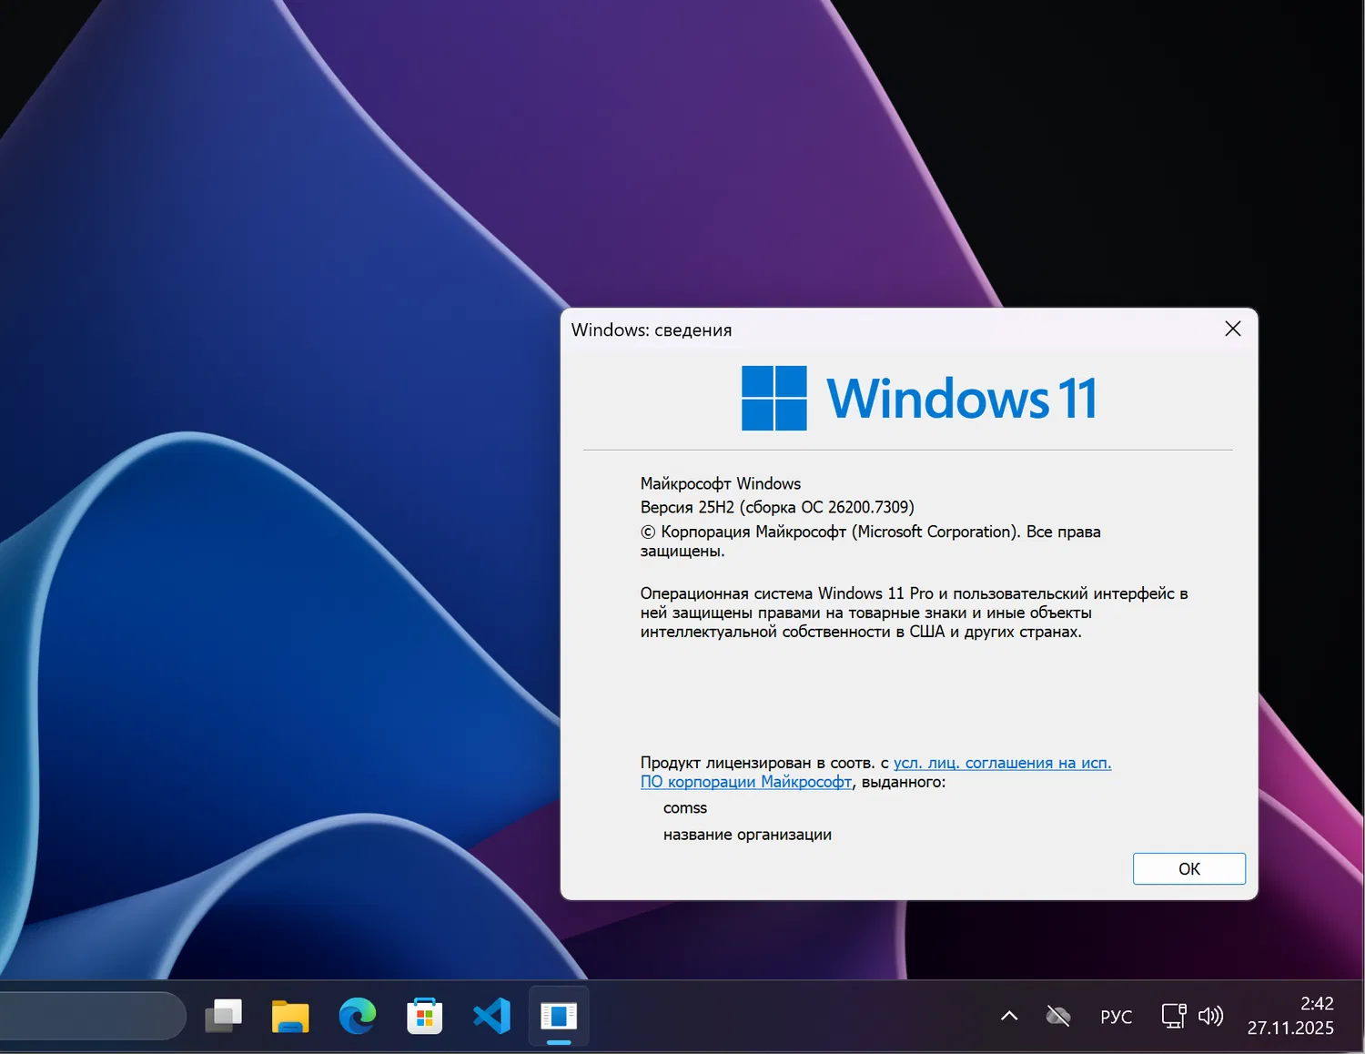Image resolution: width=1365 pixels, height=1054 pixels.
Task: Switch input language via the РУС indicator
Action: pos(1116,1016)
